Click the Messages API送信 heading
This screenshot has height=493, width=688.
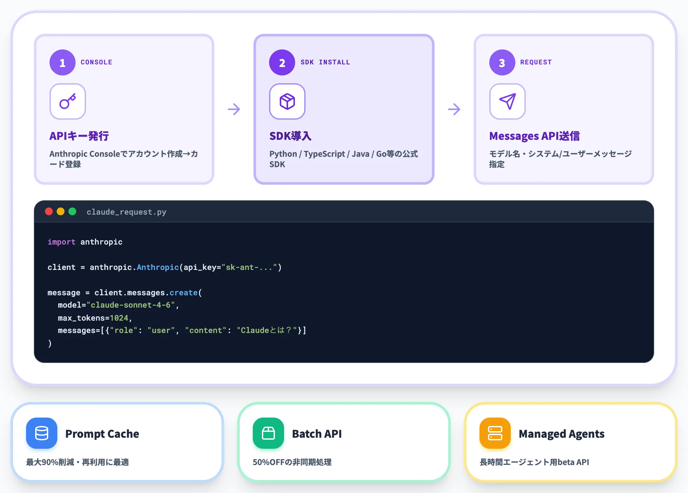535,136
